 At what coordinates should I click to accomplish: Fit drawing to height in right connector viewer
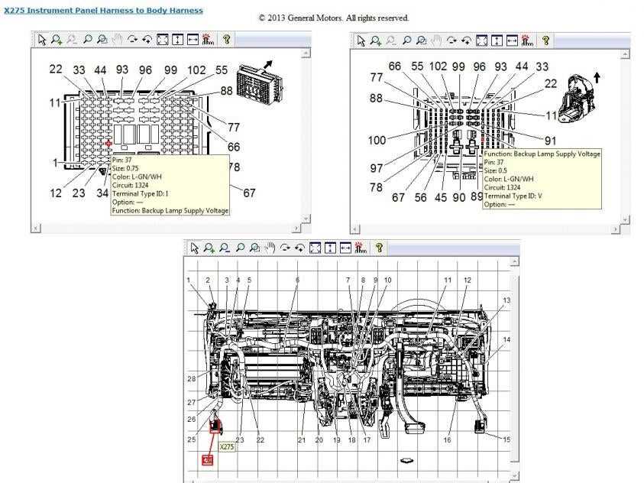click(497, 41)
